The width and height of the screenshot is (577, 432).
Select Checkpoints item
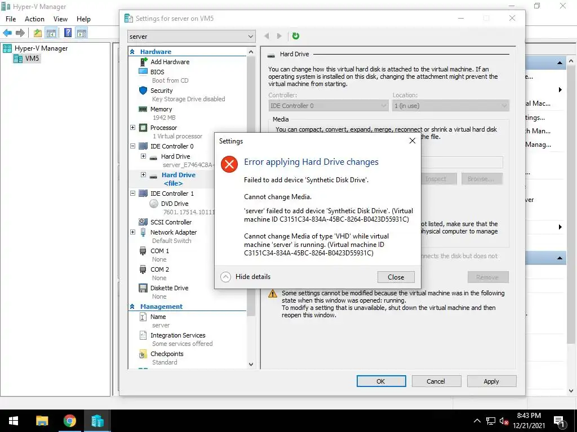(167, 354)
